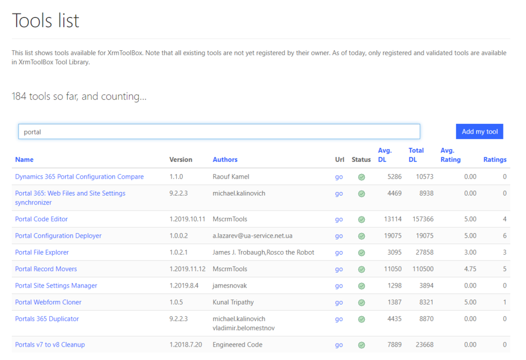Open the Portal File Explorer link

click(42, 252)
